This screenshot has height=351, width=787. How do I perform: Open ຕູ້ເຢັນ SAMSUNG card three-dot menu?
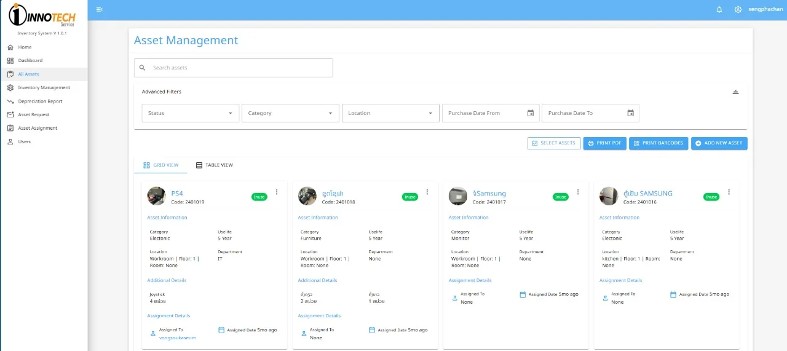[729, 192]
